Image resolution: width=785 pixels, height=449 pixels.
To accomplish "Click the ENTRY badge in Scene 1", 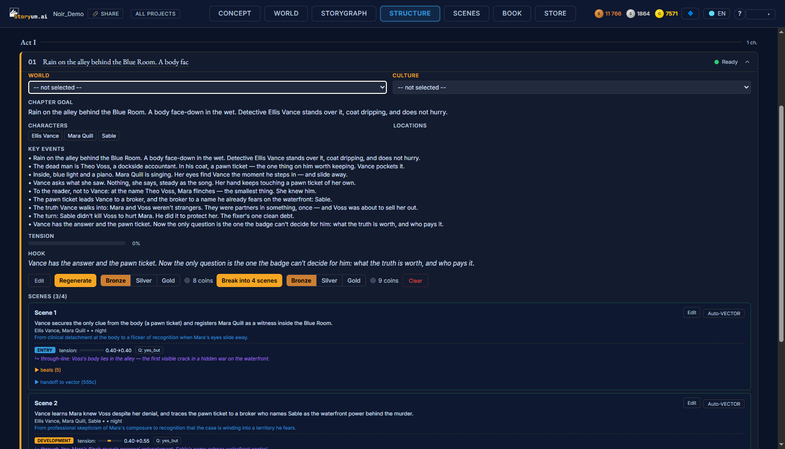I will (x=45, y=350).
